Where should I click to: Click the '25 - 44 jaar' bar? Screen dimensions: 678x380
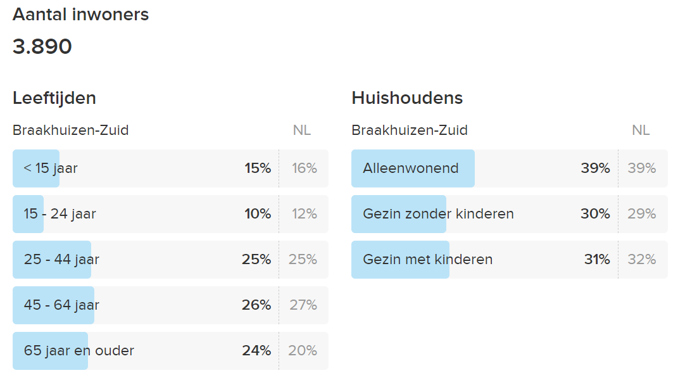coord(170,260)
